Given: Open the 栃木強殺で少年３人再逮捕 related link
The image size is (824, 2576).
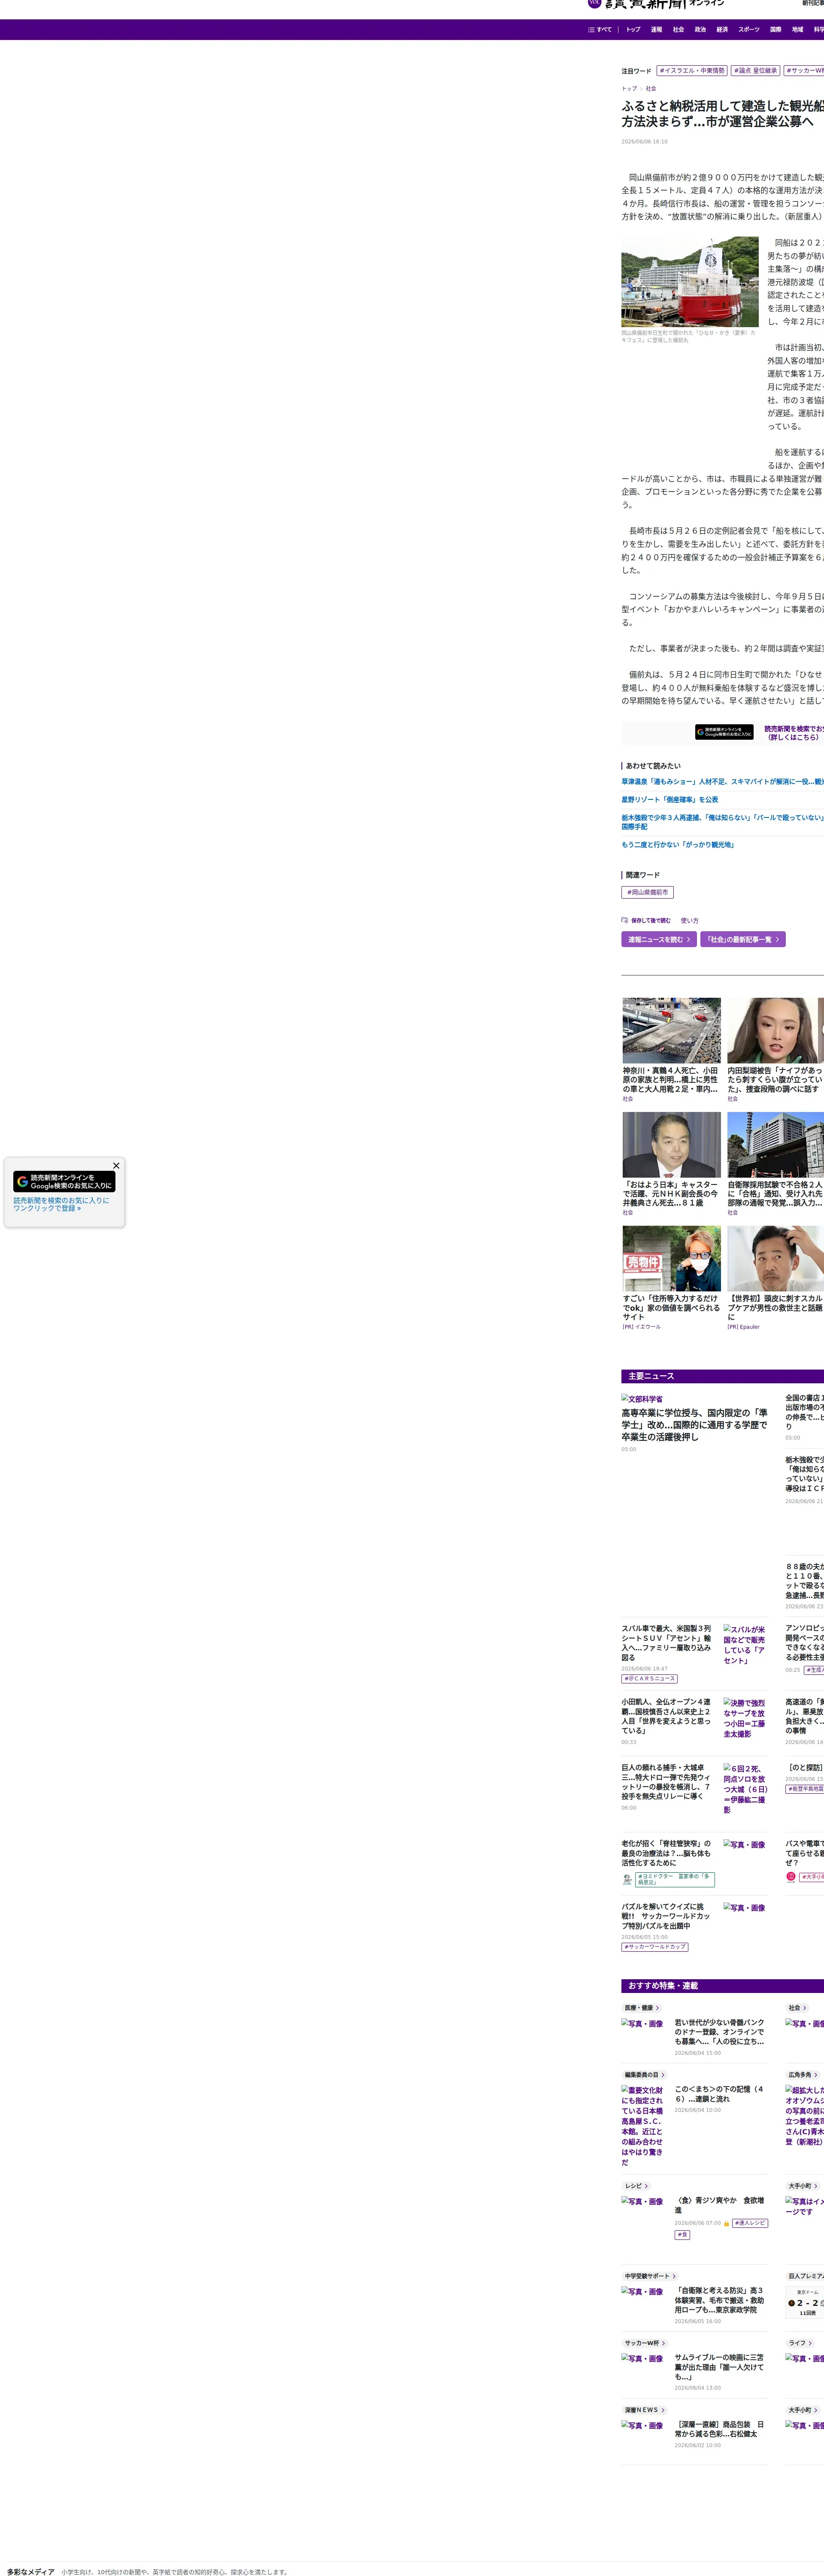Looking at the screenshot, I should pos(722,822).
